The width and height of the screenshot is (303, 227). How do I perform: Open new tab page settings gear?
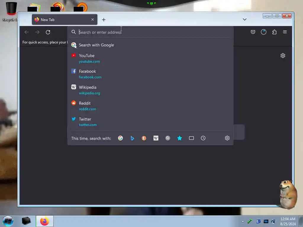(x=283, y=56)
